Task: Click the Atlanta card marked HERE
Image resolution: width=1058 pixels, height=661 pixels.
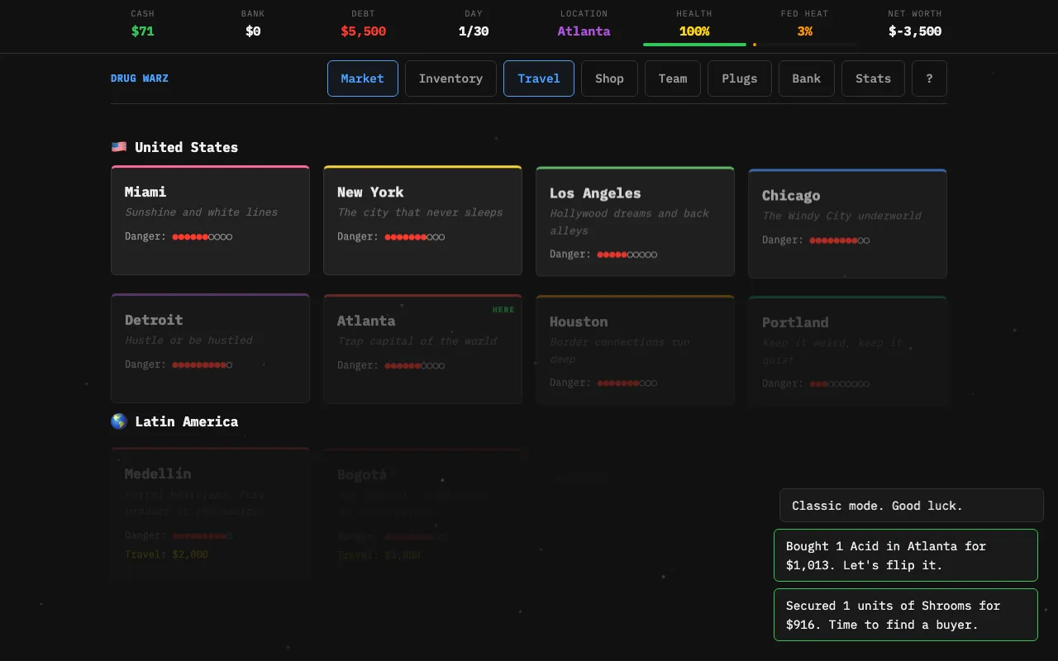Action: pyautogui.click(x=422, y=349)
